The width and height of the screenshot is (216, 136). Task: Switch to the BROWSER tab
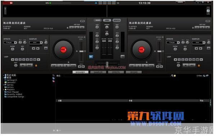click(80, 72)
